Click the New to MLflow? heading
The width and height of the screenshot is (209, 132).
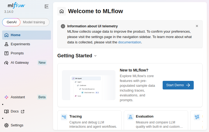(134, 70)
